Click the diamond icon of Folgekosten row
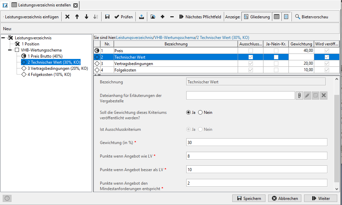This screenshot has width=342, height=205. point(97,70)
